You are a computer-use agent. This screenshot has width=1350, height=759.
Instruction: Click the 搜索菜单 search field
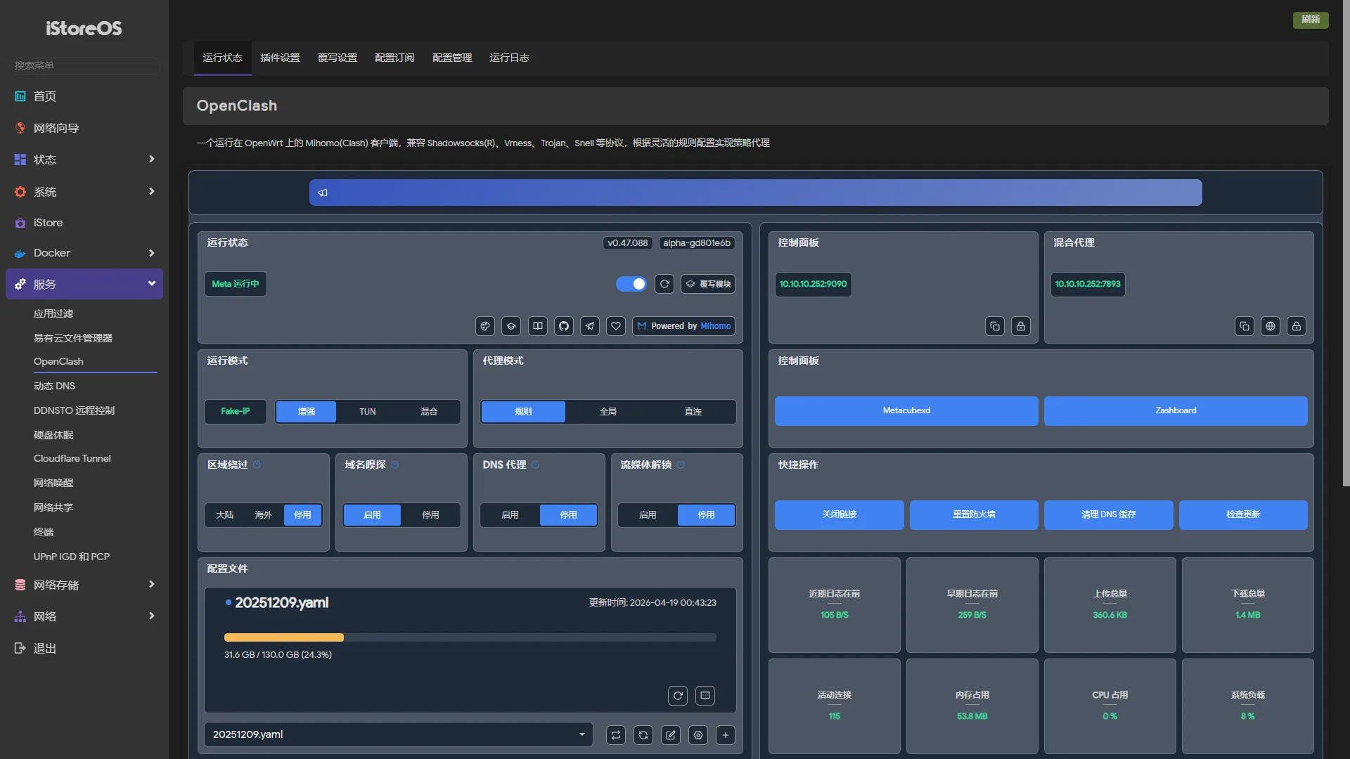point(84,65)
